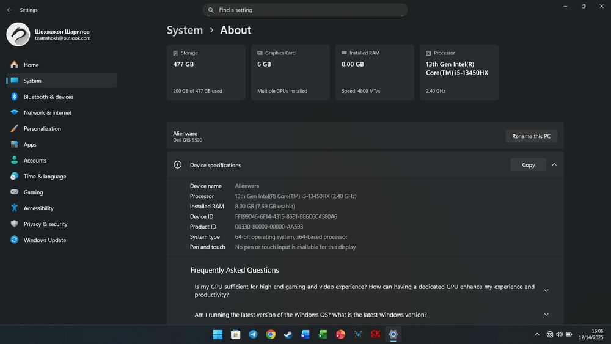Click the Device specifications info icon
This screenshot has width=611, height=344.
(x=177, y=165)
